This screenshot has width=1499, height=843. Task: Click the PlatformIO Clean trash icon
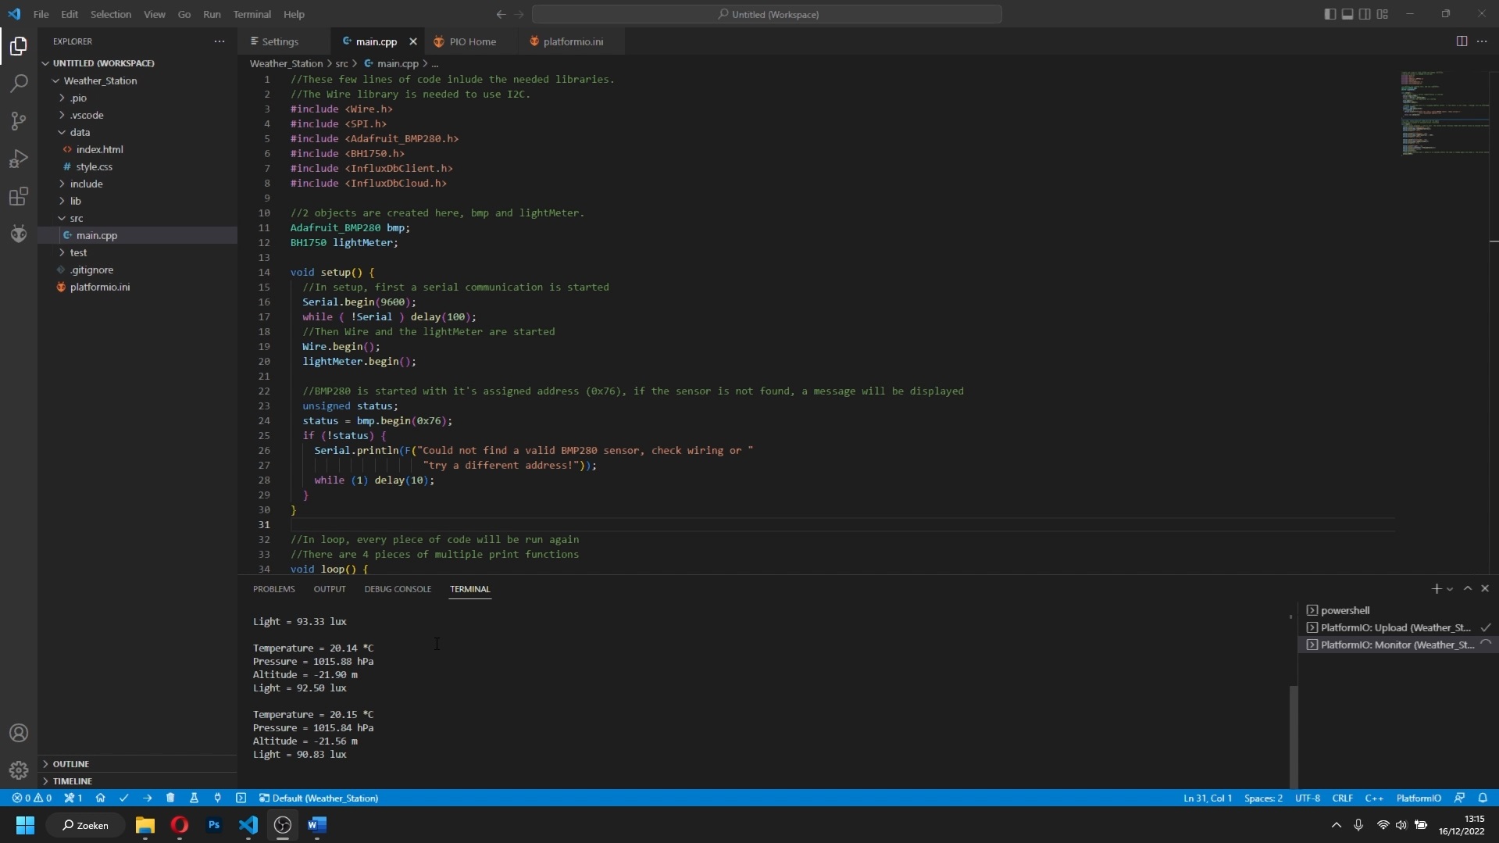[170, 798]
